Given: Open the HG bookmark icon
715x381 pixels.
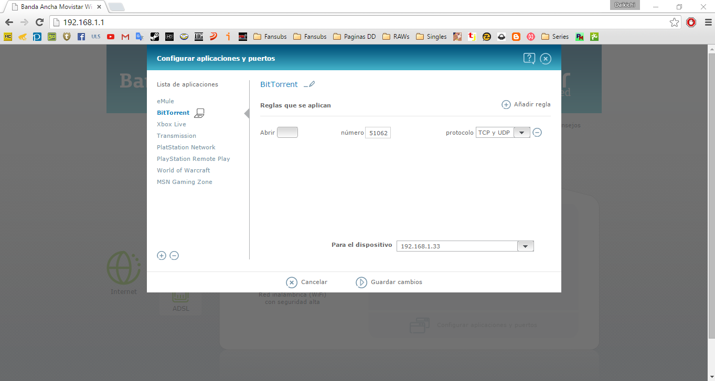Looking at the screenshot, I should point(199,37).
